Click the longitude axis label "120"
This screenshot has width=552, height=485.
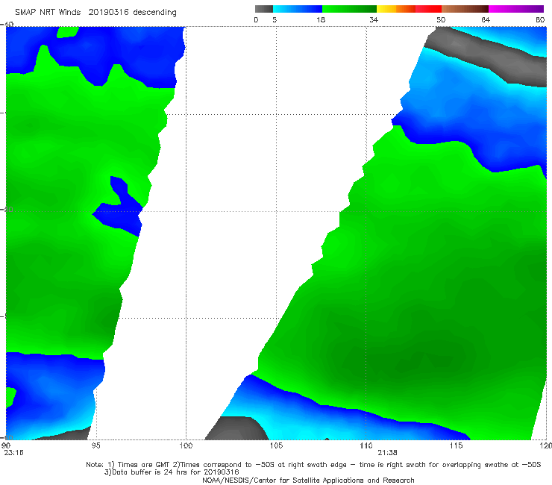click(546, 445)
